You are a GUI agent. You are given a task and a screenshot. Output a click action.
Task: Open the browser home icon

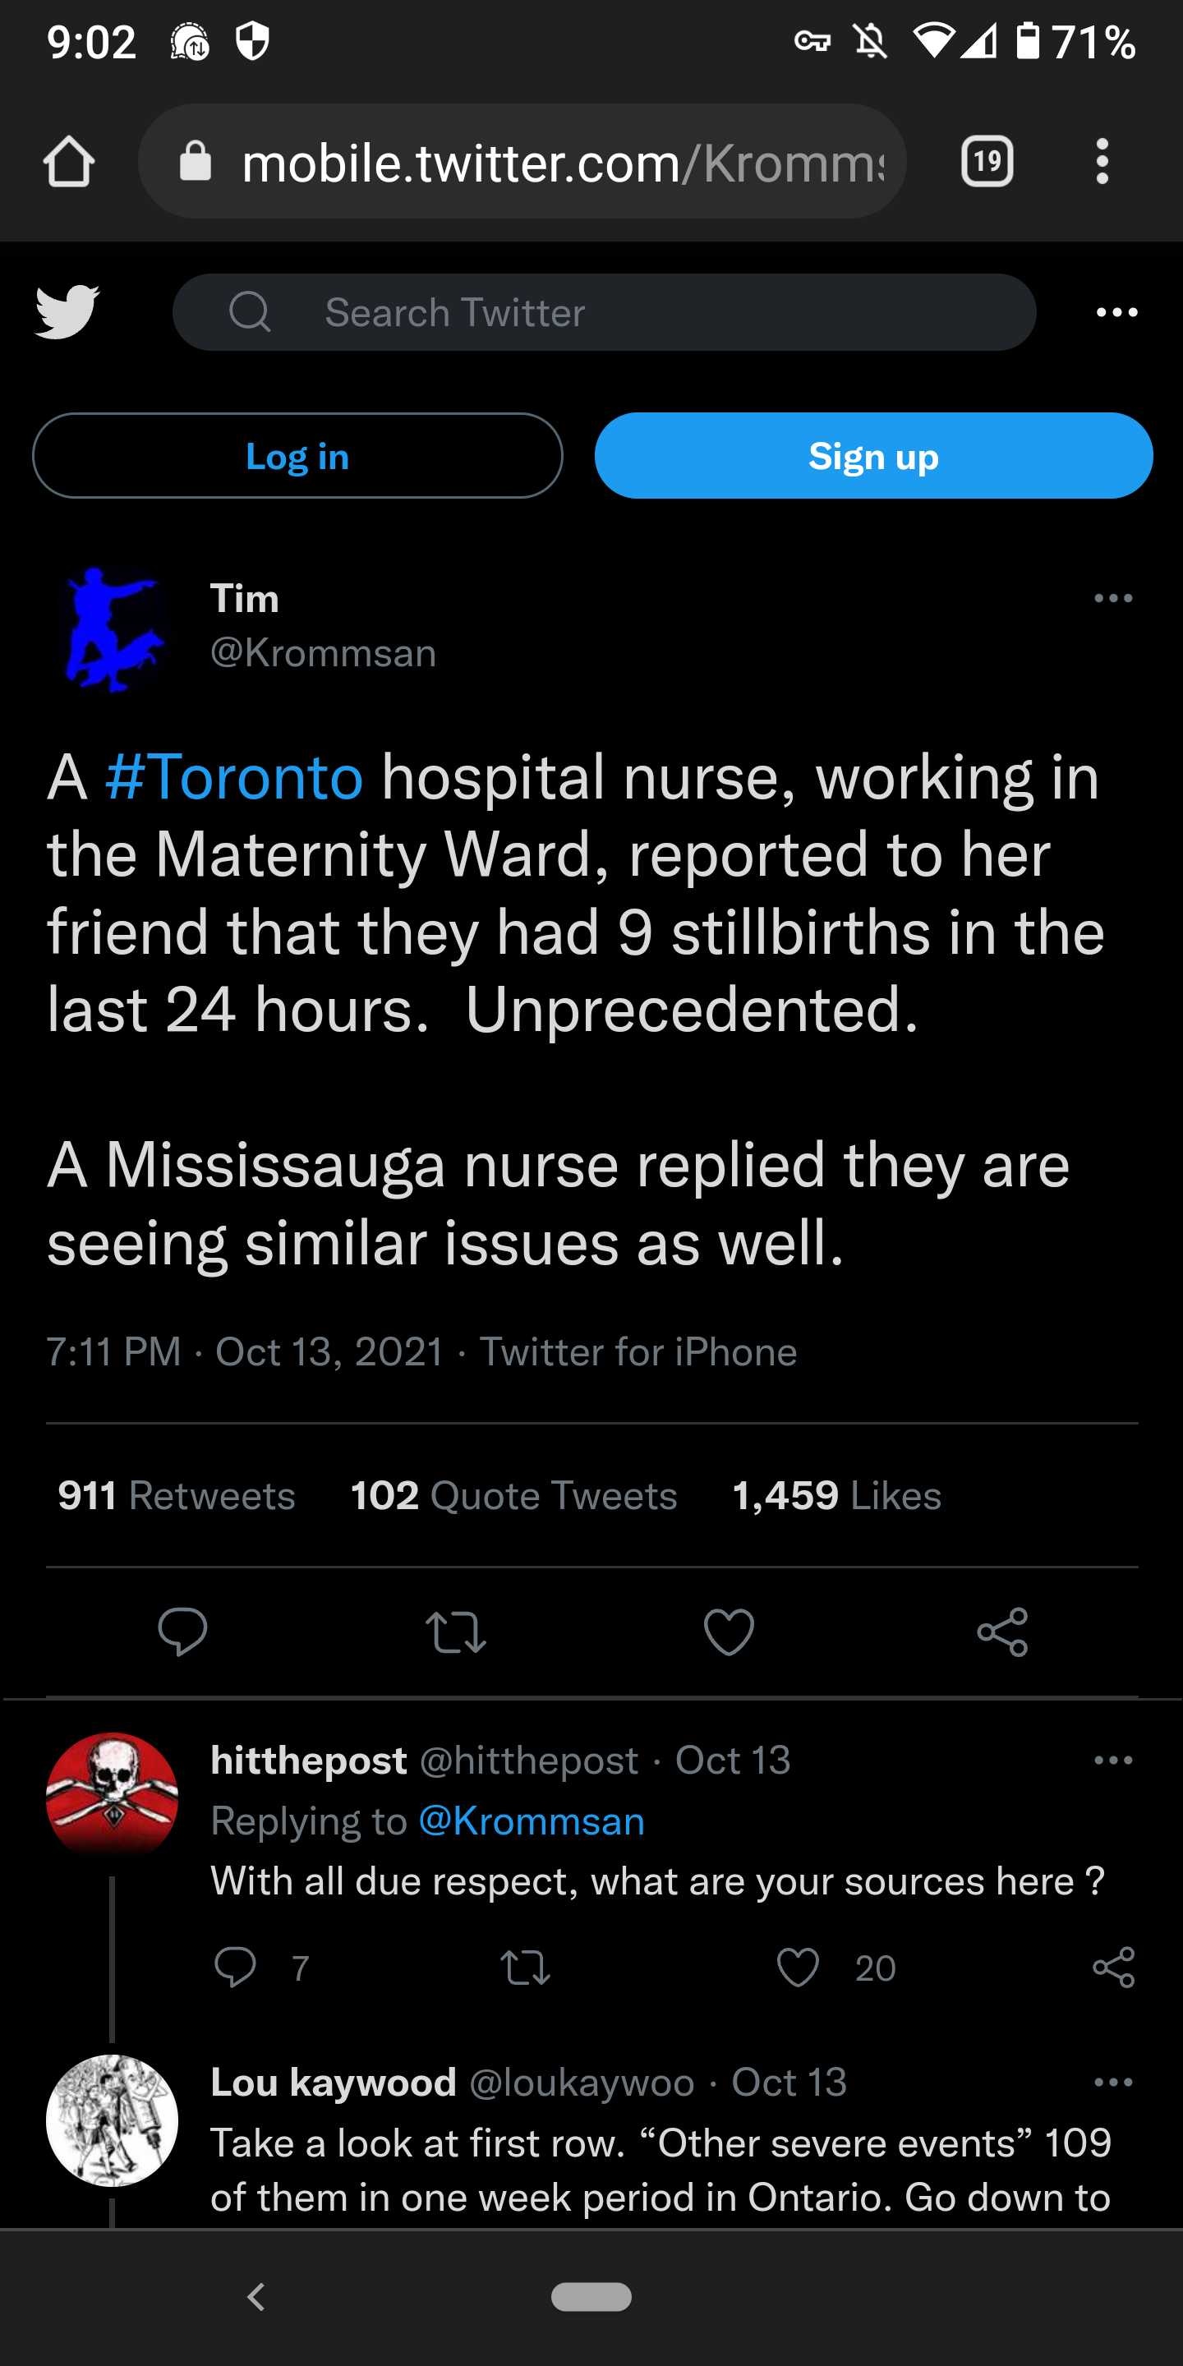pos(69,162)
